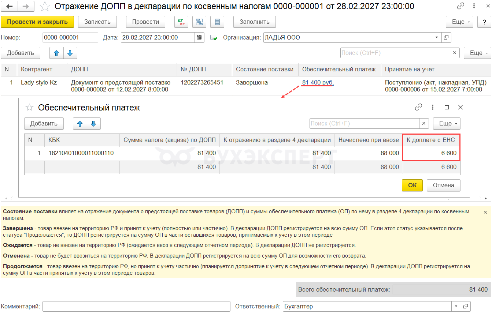
Task: Open the Ответственный record via its open icon
Action: [466, 306]
